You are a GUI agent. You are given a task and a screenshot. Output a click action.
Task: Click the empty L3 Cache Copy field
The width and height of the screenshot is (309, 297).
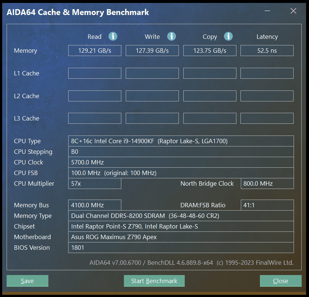coord(210,118)
